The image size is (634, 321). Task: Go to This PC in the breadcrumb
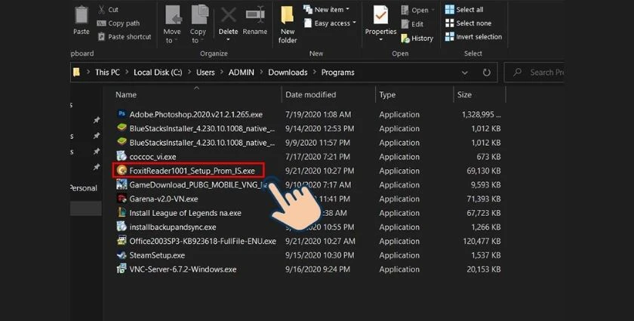pos(107,73)
